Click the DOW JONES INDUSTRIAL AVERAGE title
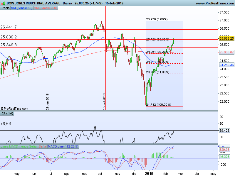Image resolution: width=235 pixels, height=176 pixels. (x=33, y=3)
